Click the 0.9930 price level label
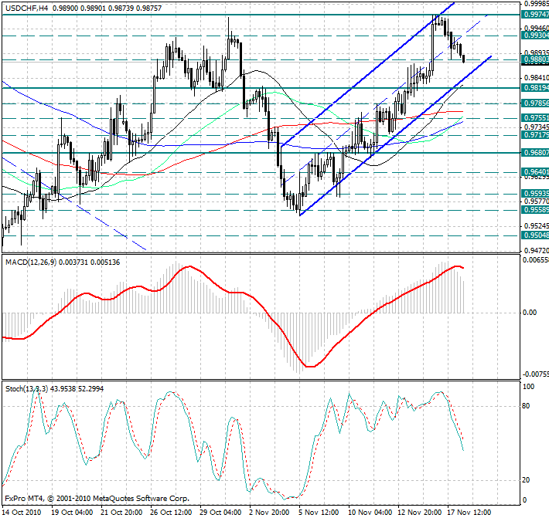 (x=535, y=36)
